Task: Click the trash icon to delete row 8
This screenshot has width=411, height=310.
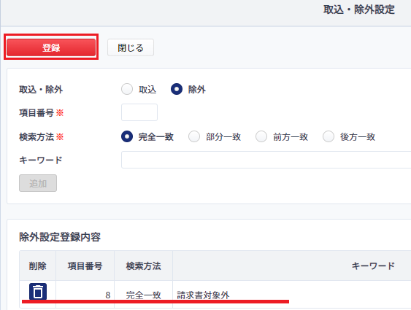Action: pyautogui.click(x=38, y=292)
